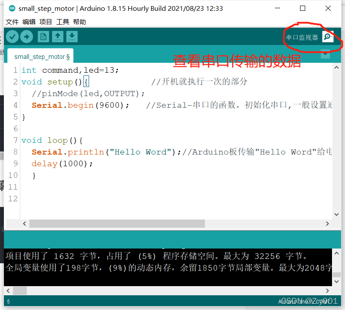Image resolution: width=345 pixels, height=310 pixels.
Task: Open the tab options dropdown arrow
Action: coord(325,54)
